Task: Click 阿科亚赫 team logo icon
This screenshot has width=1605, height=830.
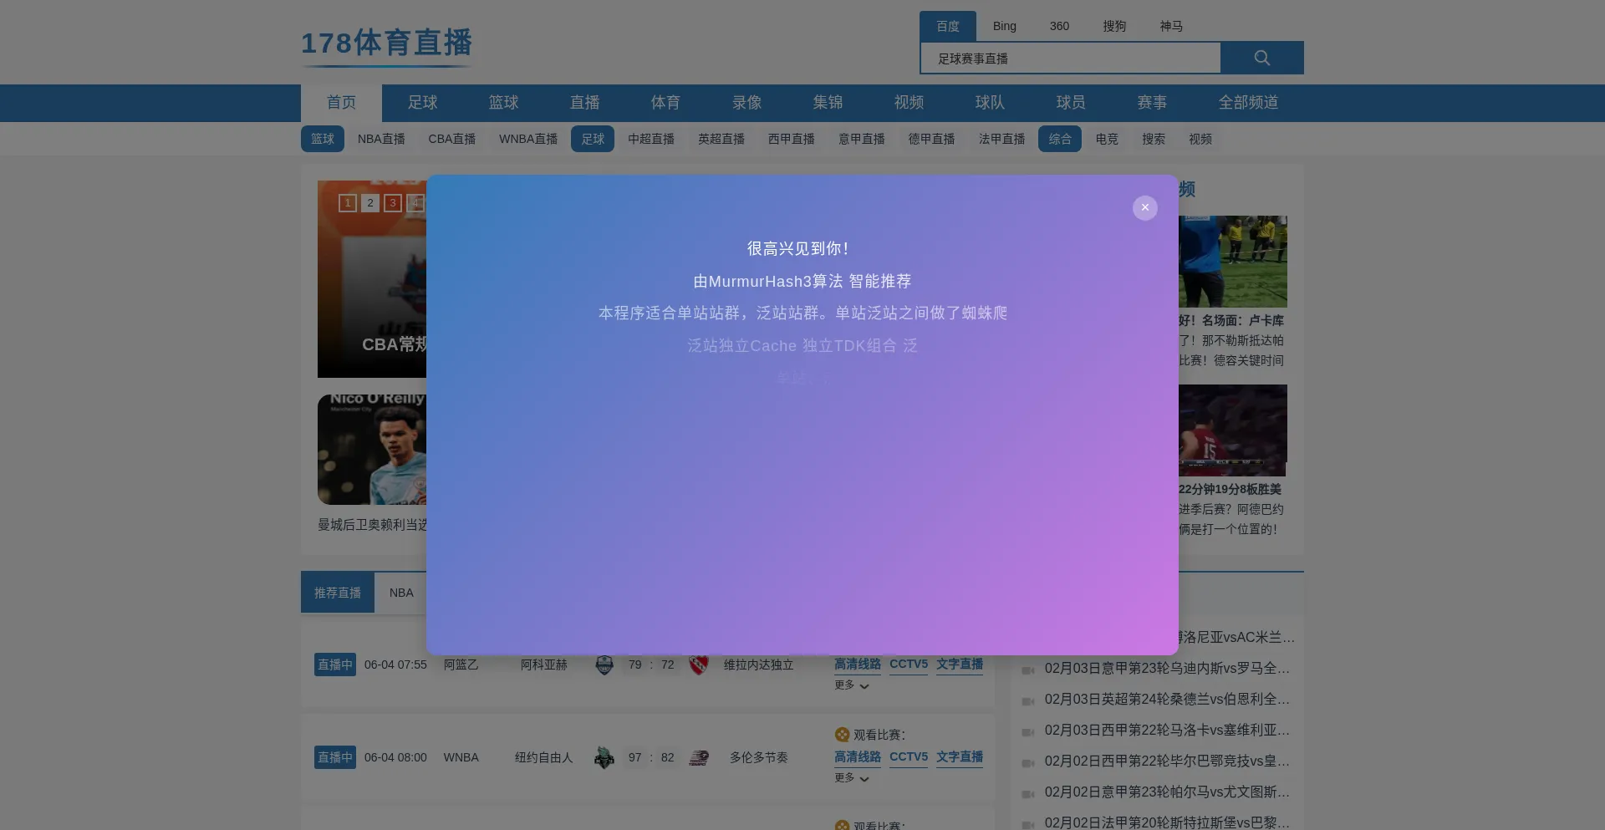Action: [604, 665]
